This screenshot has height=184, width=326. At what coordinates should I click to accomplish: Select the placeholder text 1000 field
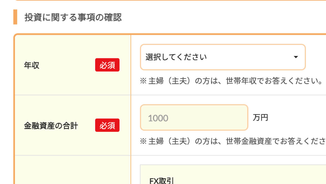click(x=158, y=118)
